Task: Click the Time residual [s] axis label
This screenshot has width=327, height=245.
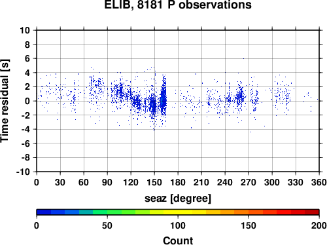Action: click(x=5, y=101)
